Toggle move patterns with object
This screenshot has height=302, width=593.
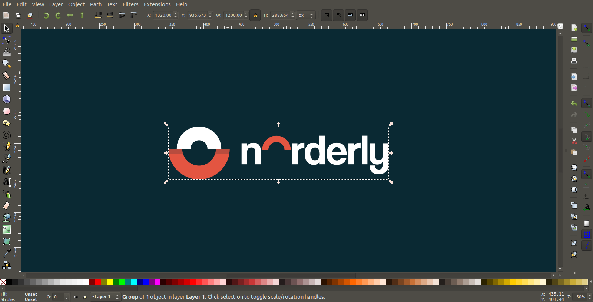click(362, 15)
